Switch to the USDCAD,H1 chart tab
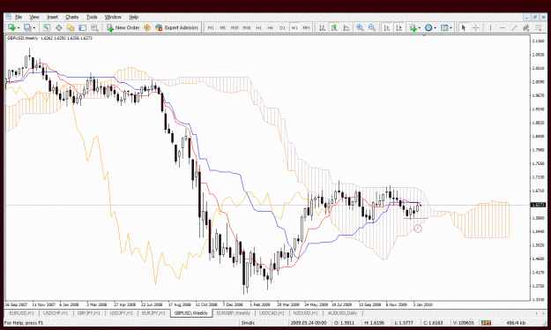The width and height of the screenshot is (551, 330). click(x=272, y=313)
